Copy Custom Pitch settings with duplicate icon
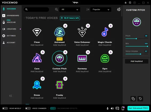Image resolution: width=151 pixels, height=112 pixels. [133, 99]
